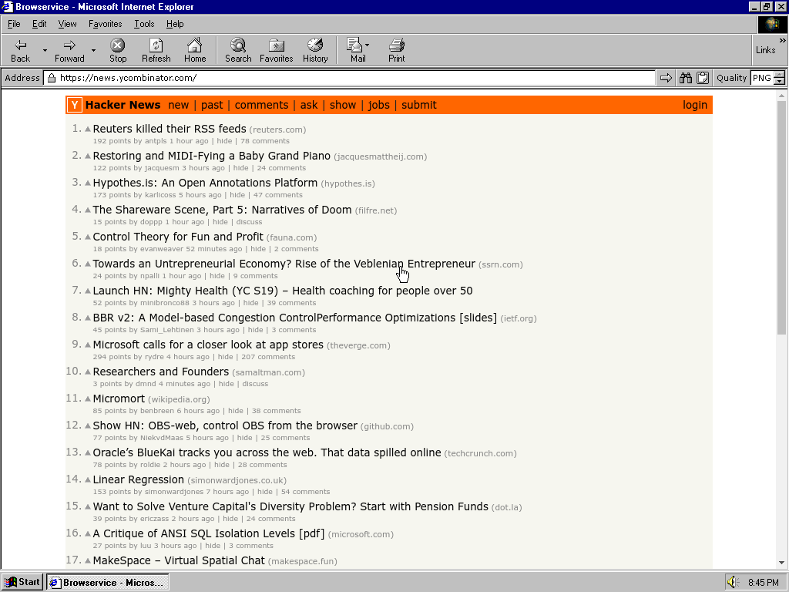Upvote the Micromort story
This screenshot has height=592, width=789.
pos(88,399)
